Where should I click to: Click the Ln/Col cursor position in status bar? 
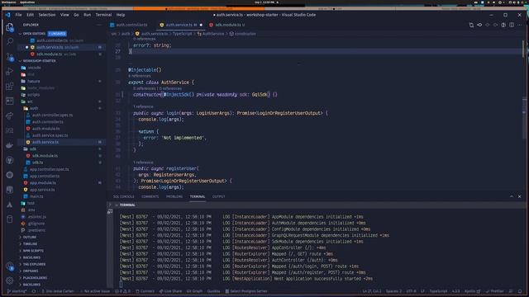point(372,291)
